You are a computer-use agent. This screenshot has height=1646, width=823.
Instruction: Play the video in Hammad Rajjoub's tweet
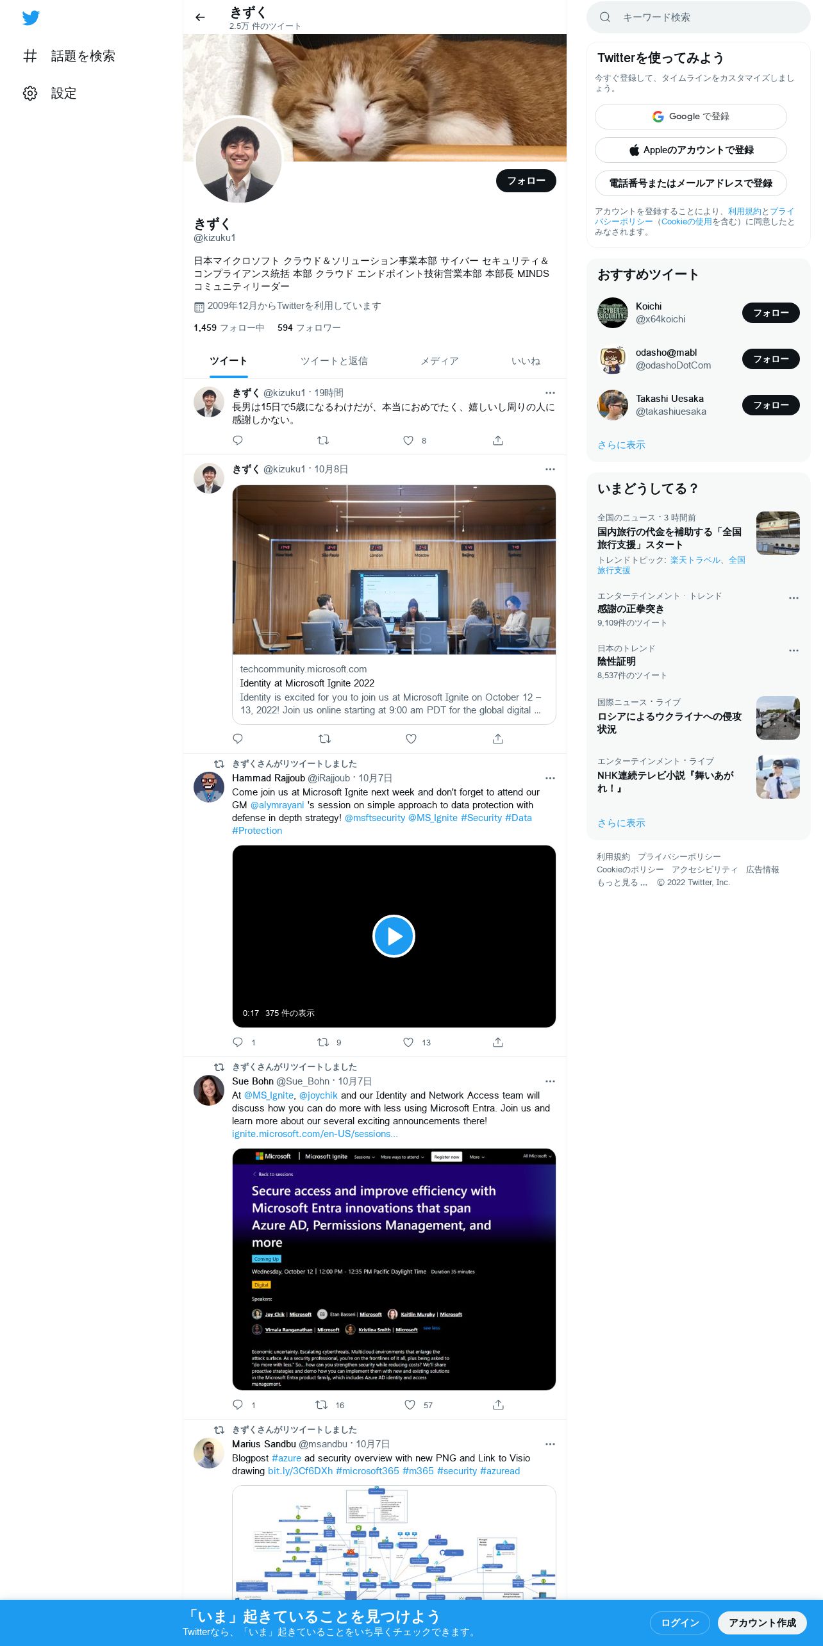394,936
